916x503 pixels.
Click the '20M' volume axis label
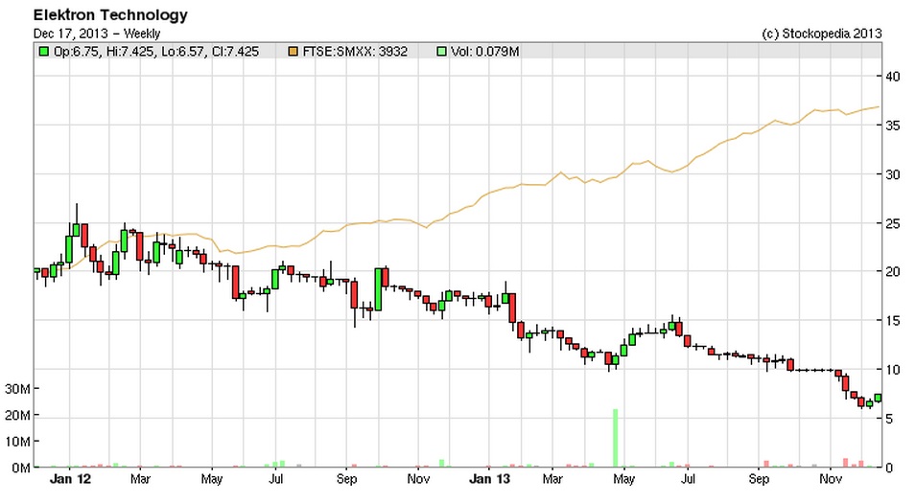point(17,416)
